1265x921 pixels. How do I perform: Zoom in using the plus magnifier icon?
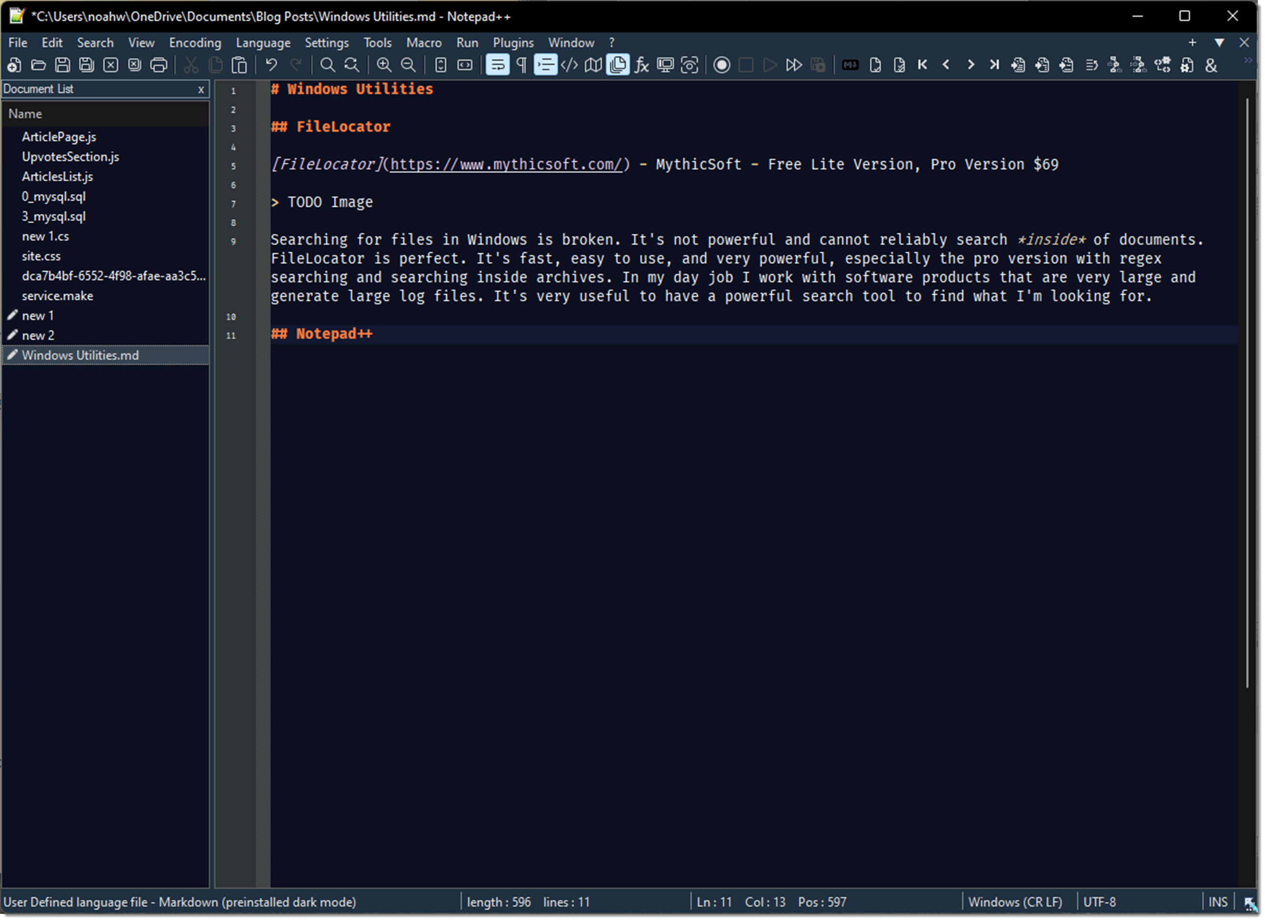click(x=384, y=65)
